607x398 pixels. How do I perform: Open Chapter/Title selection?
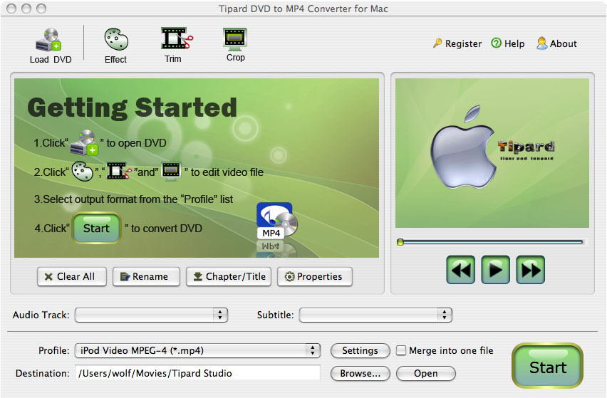[x=229, y=277]
